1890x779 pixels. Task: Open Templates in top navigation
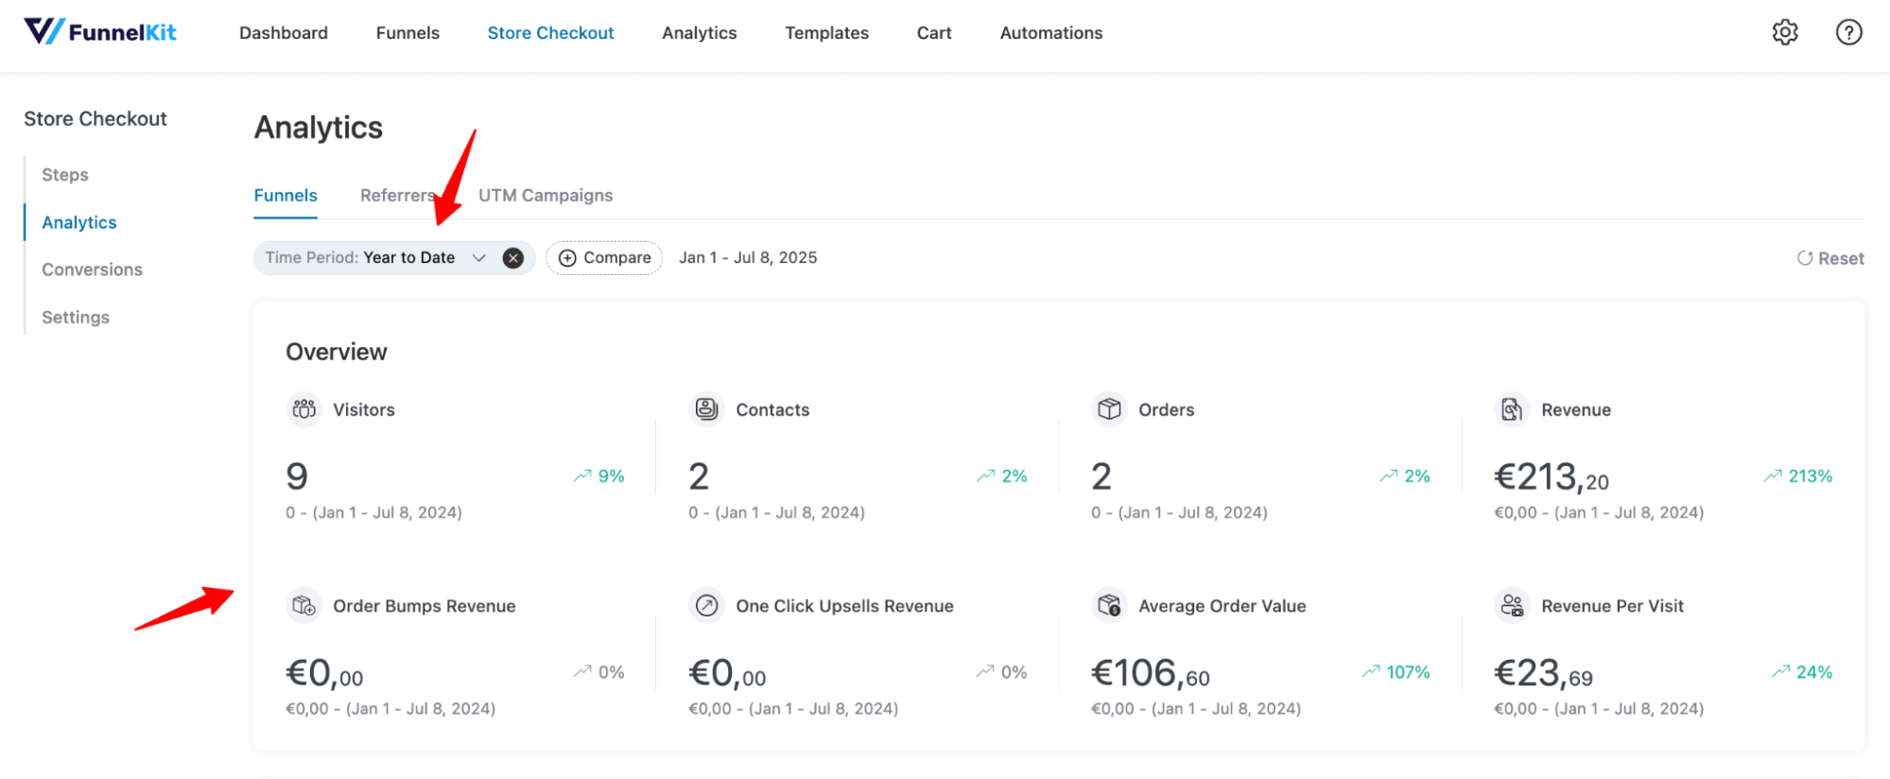point(826,33)
